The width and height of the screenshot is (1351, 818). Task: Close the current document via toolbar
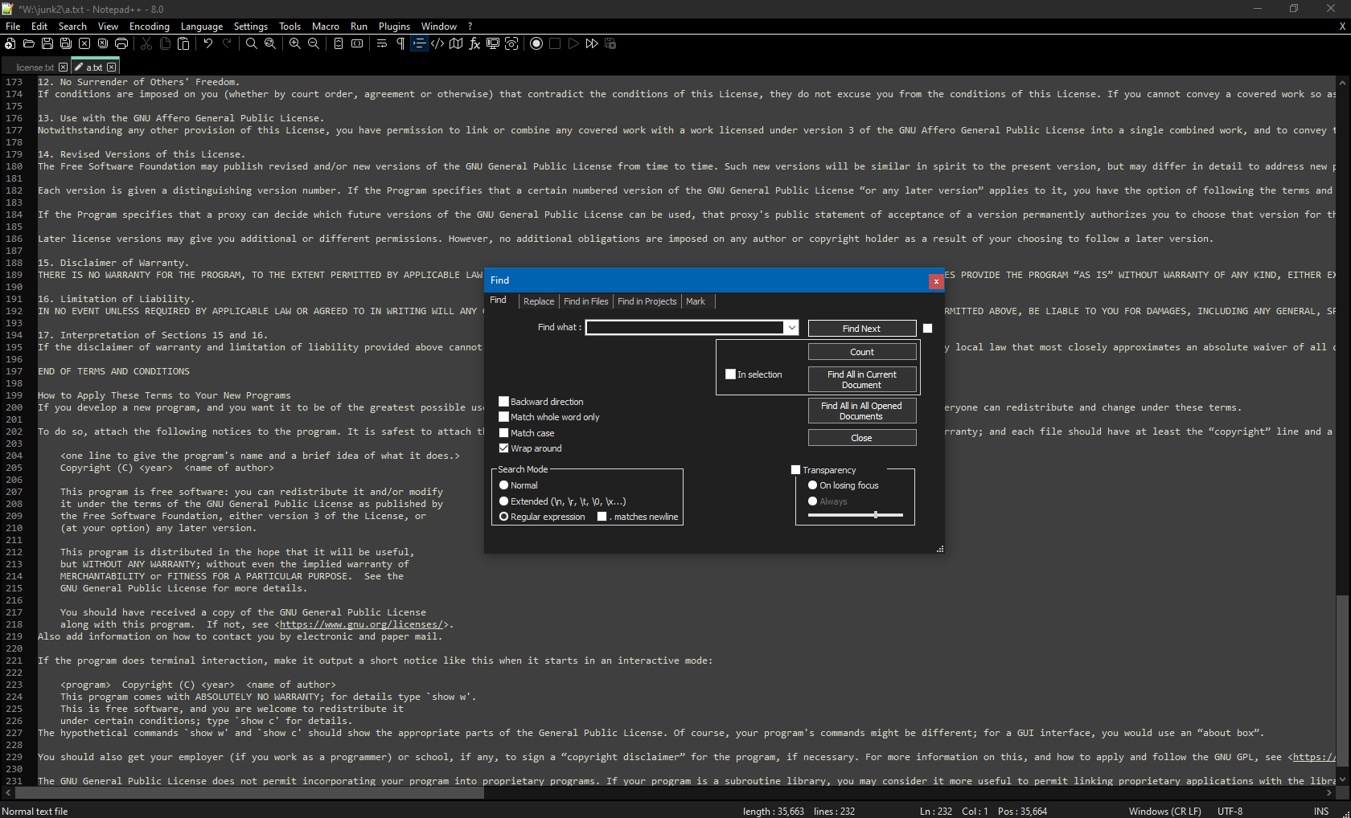84,43
